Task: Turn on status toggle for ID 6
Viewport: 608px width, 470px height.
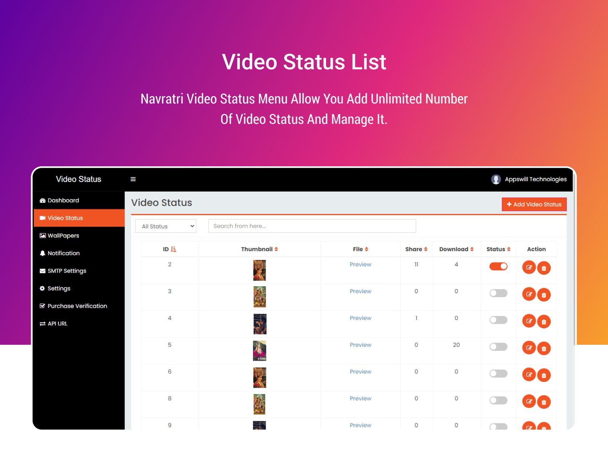Action: [498, 374]
